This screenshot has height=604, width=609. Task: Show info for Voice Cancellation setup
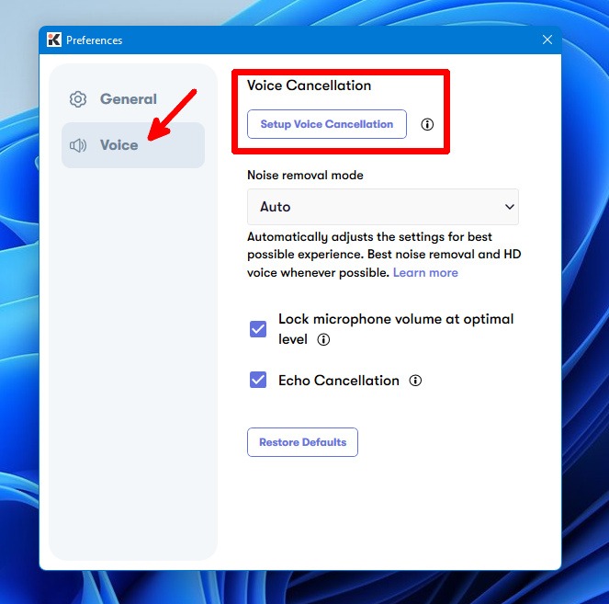click(x=427, y=124)
